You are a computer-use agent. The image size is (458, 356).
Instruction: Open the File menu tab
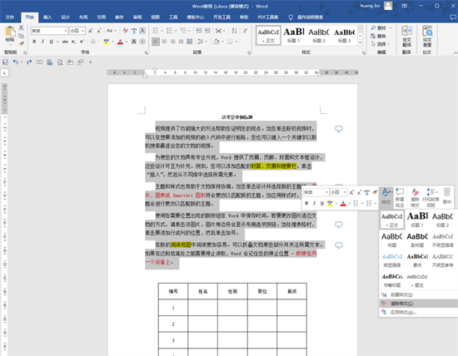[10, 17]
